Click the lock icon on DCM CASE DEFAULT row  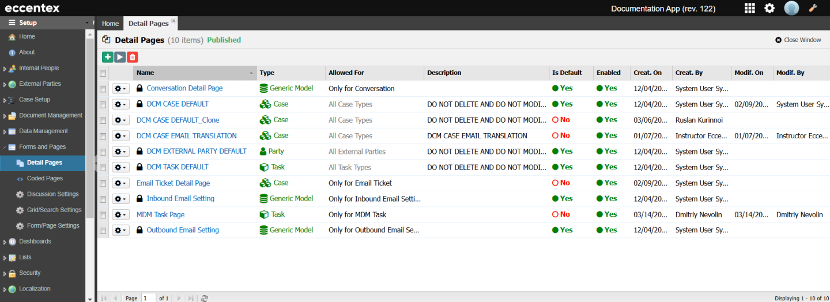click(139, 104)
